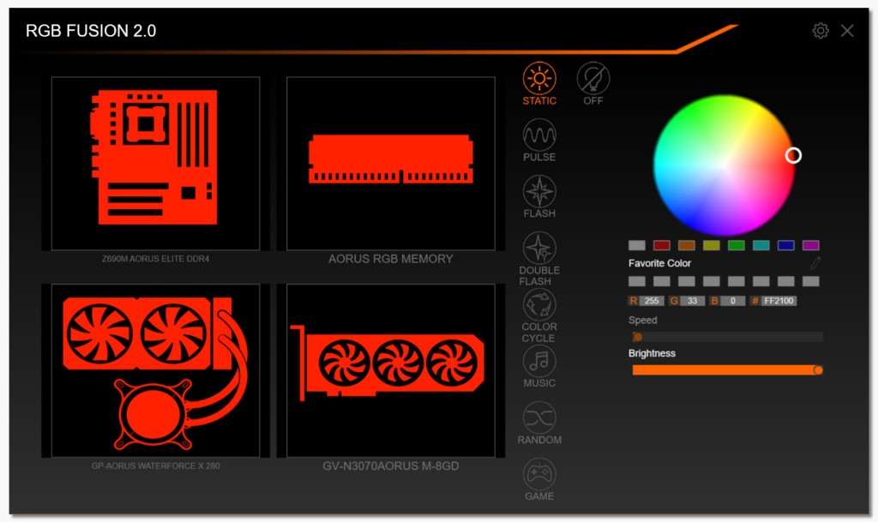Click the hex color field FF2100

click(779, 301)
